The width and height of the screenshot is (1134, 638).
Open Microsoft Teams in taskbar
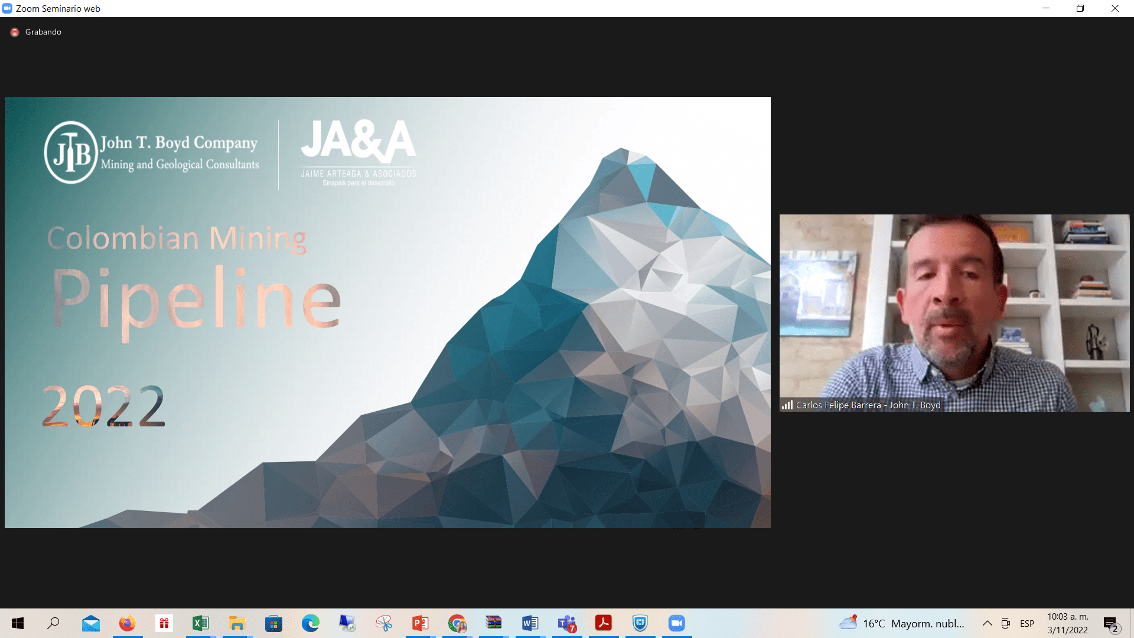pyautogui.click(x=567, y=623)
